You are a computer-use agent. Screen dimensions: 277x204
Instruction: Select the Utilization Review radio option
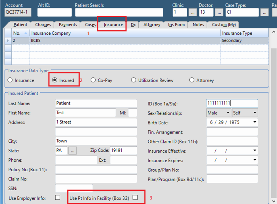point(134,80)
